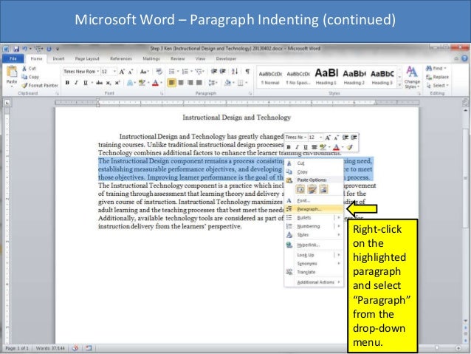Click the Multilevel List icon in the ribbon
Screen dimensions: 471x354
[199, 72]
